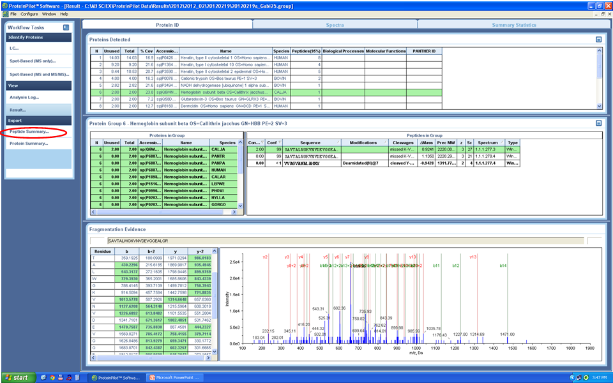Select the GORGO species row in group
The height and width of the screenshot is (383, 613).
[x=164, y=205]
